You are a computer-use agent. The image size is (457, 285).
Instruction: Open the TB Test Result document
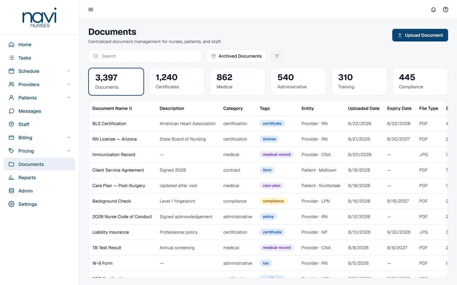[107, 248]
